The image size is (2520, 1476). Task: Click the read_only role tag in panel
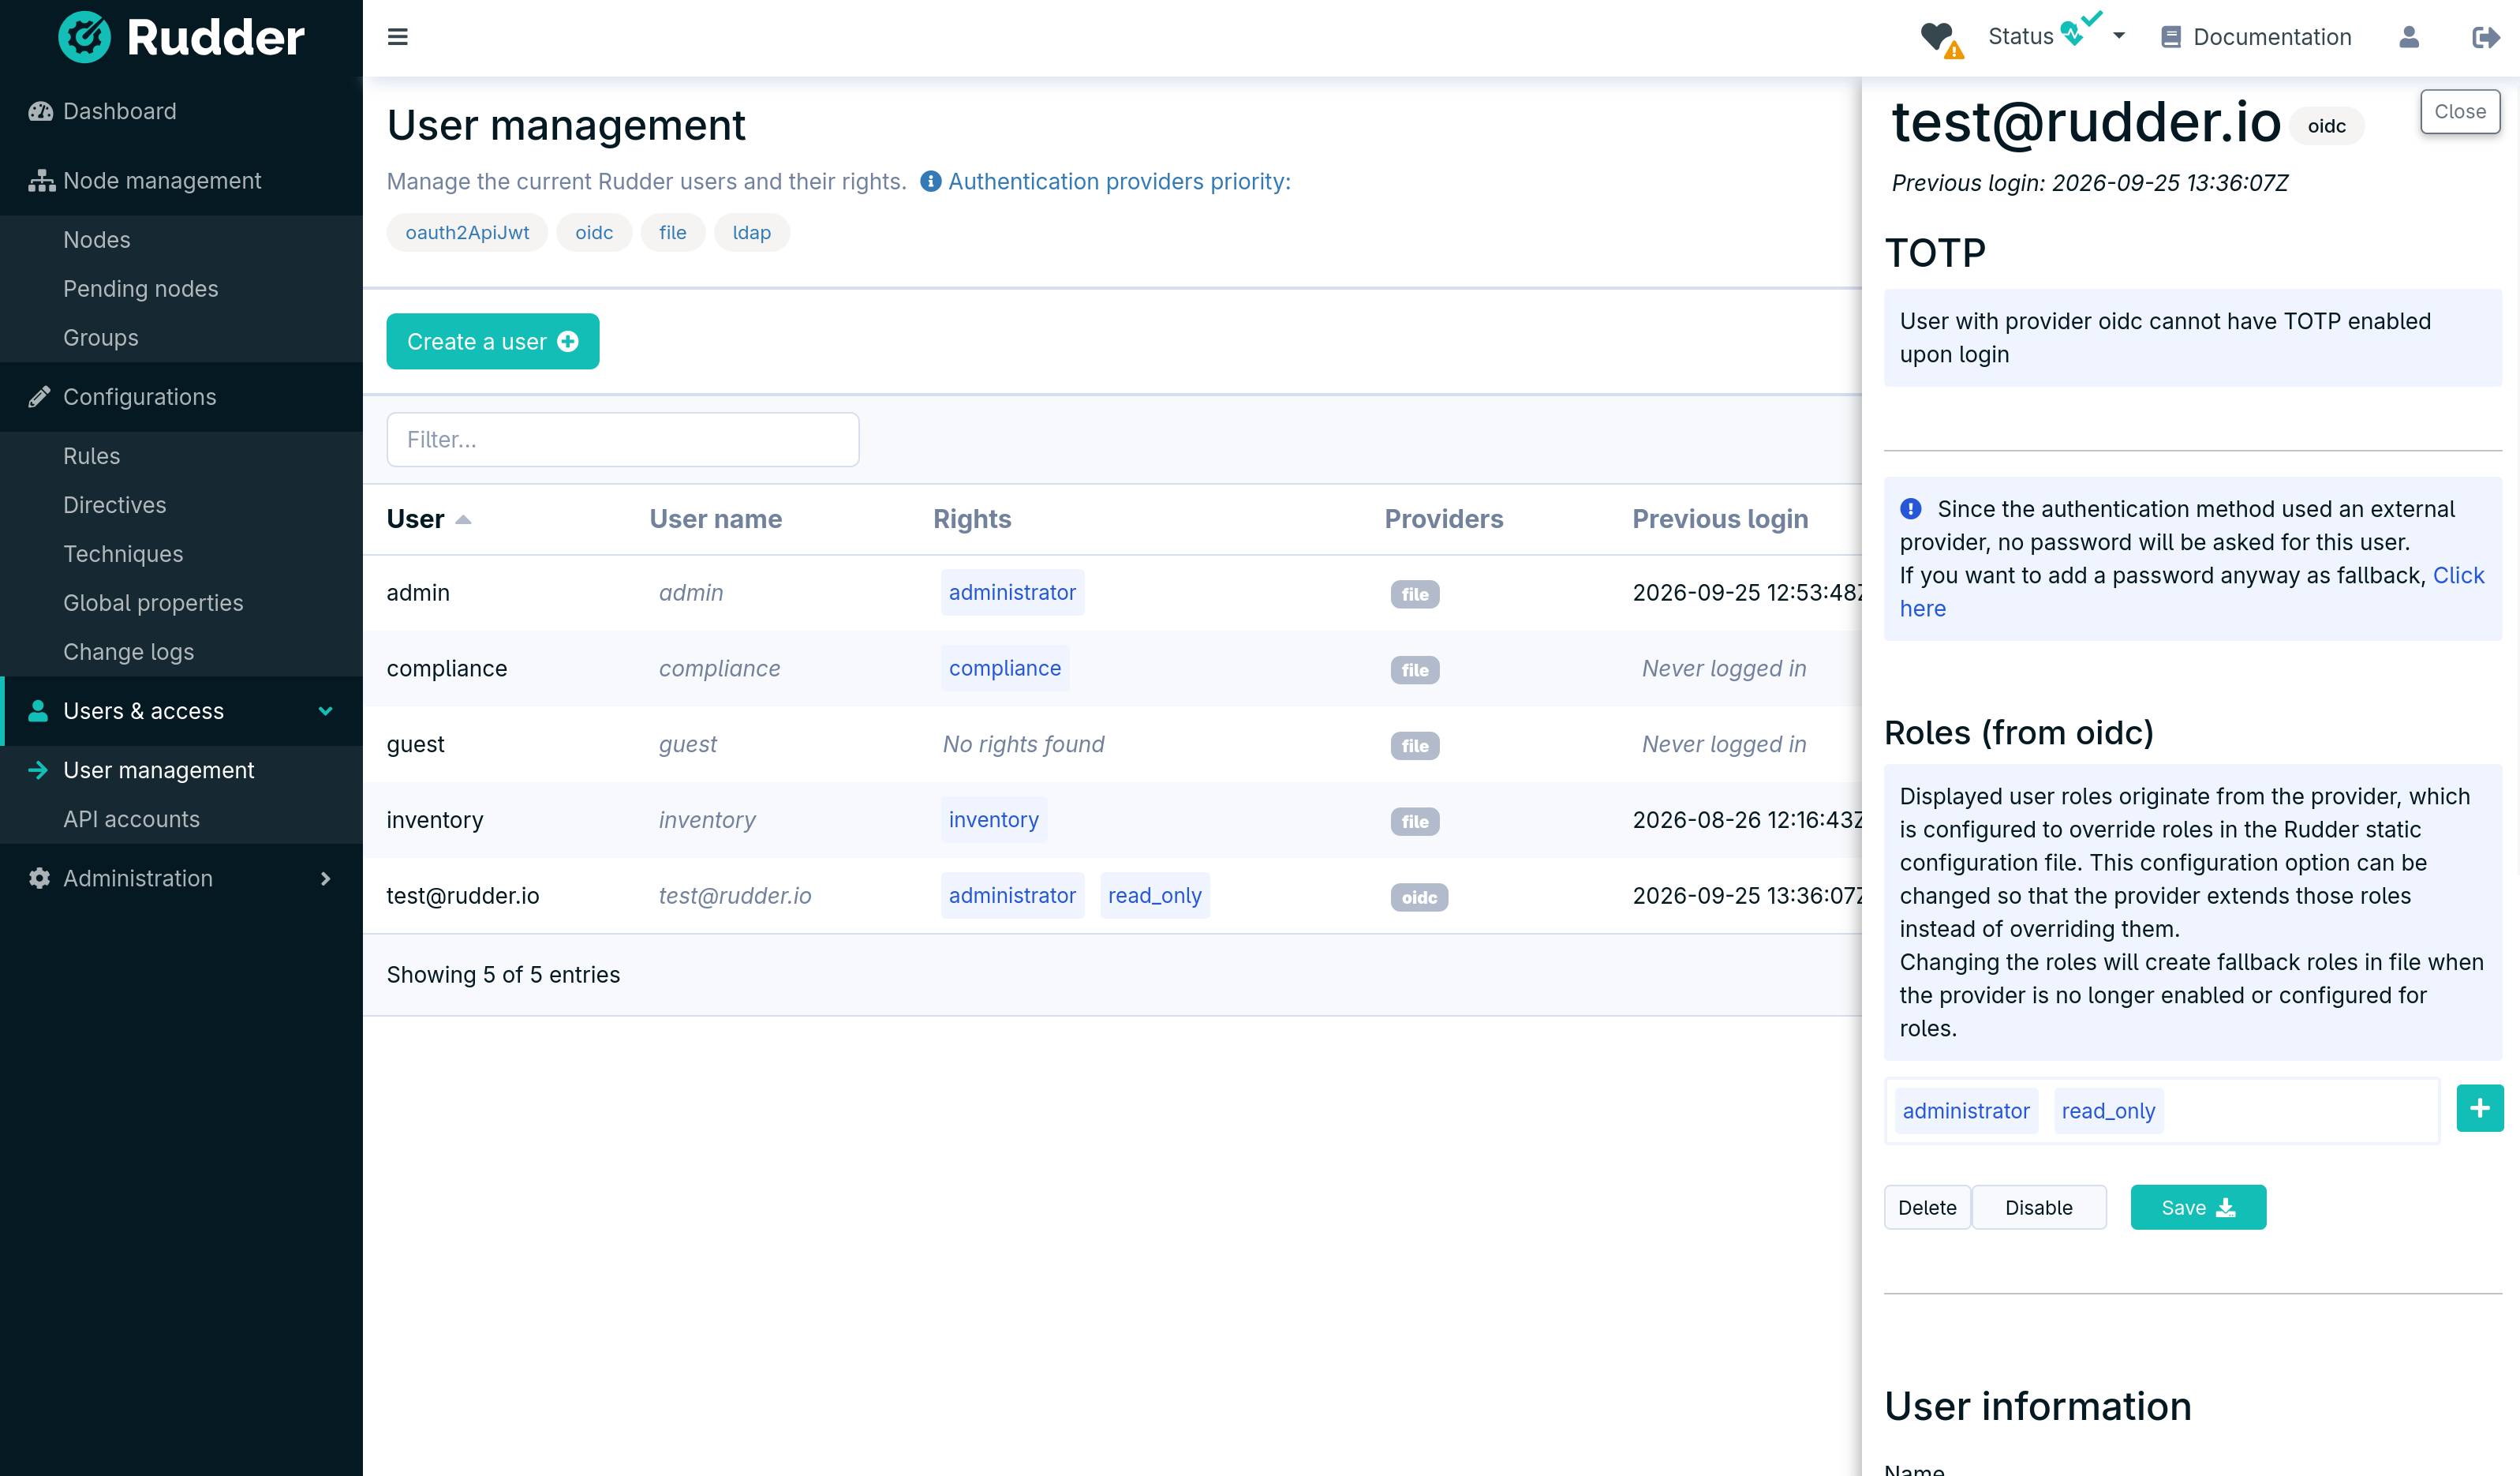(2107, 1110)
